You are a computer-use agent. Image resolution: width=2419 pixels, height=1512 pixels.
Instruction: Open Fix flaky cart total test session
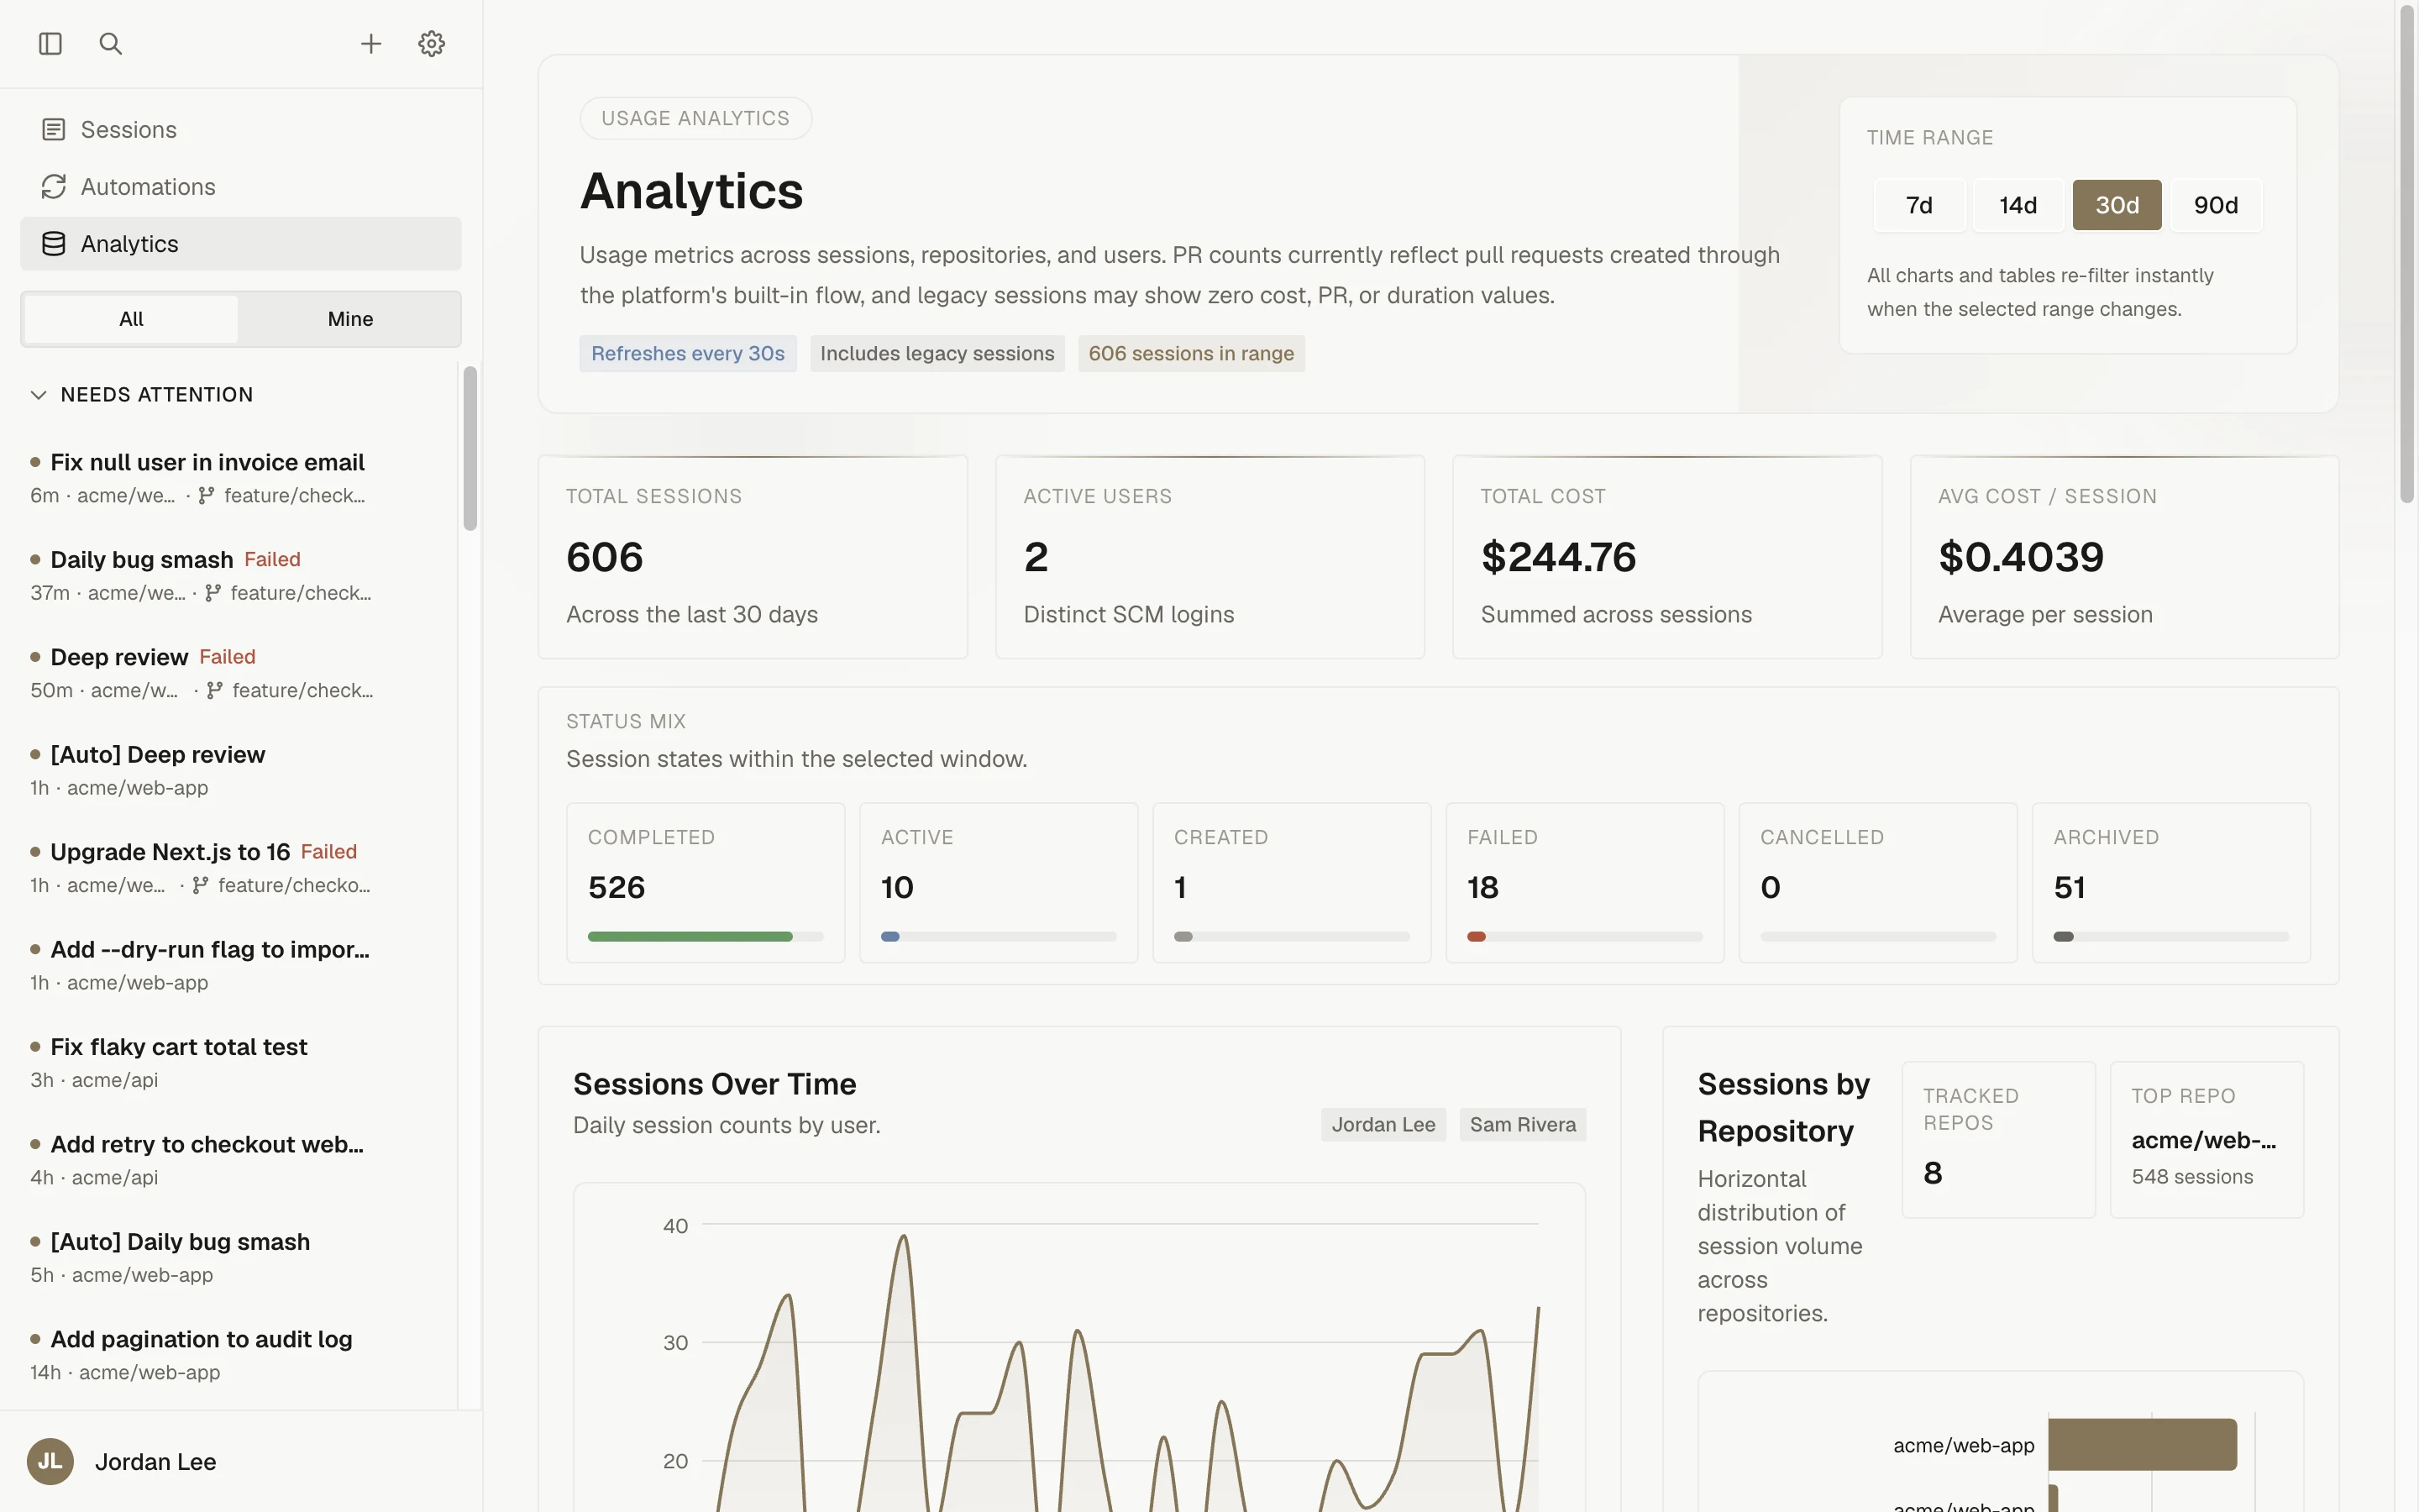(230, 1062)
